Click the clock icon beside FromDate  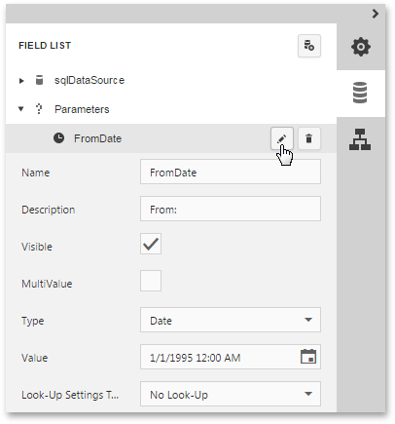(x=58, y=138)
